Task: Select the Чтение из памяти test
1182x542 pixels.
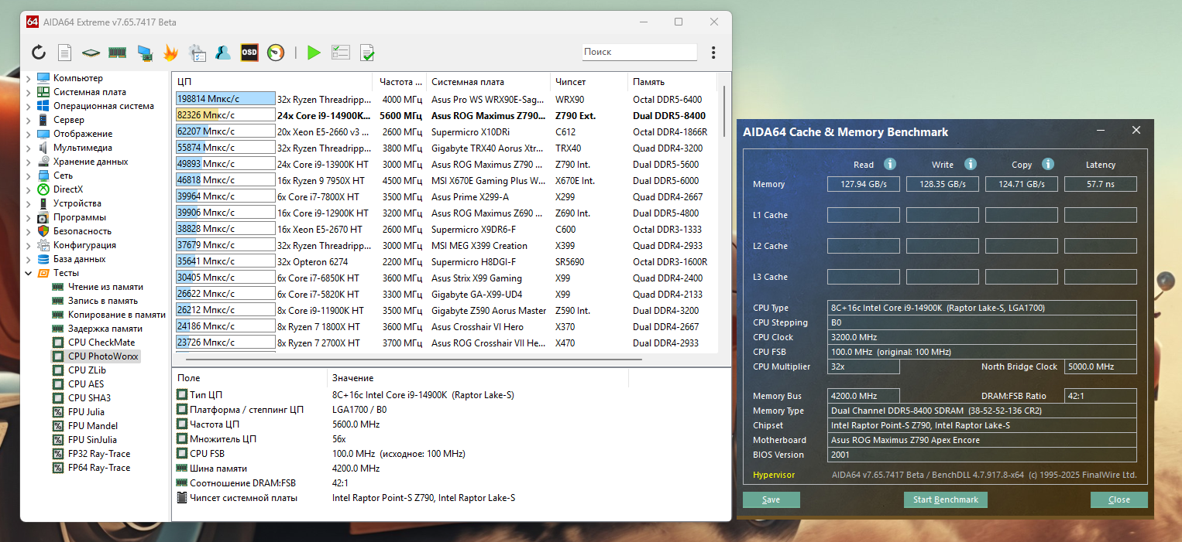Action: click(x=105, y=287)
